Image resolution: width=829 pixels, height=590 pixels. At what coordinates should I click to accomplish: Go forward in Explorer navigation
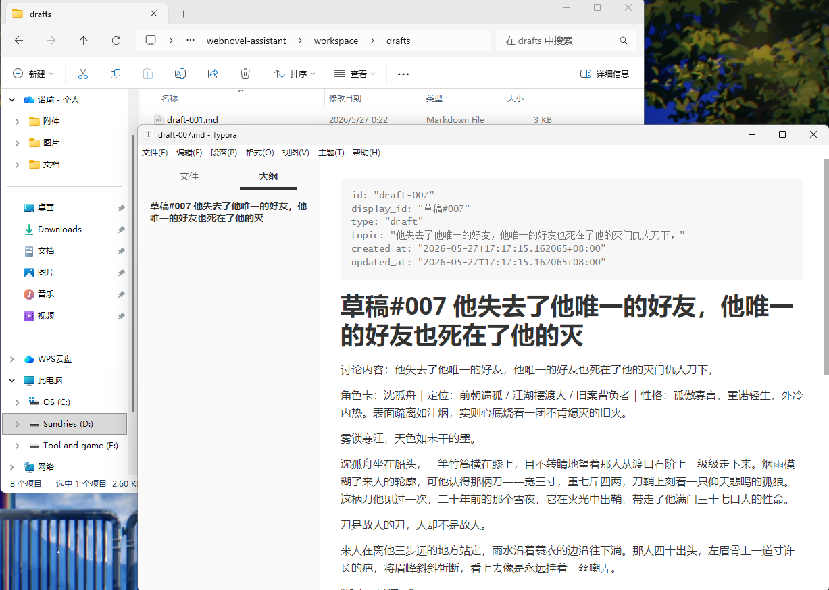51,41
